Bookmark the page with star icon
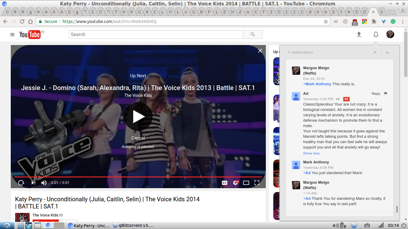 pyautogui.click(x=326, y=21)
